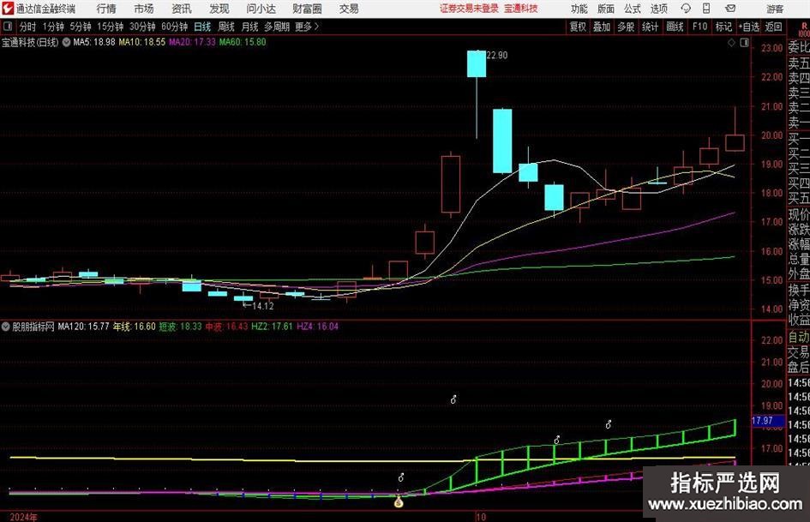Open the 功能 menu
The image size is (810, 522).
(x=579, y=9)
